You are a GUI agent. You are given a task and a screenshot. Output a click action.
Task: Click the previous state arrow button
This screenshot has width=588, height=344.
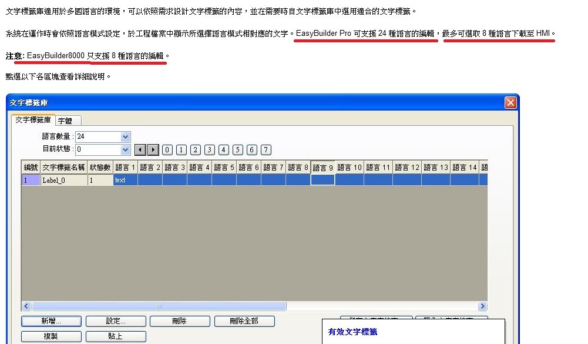pos(140,150)
